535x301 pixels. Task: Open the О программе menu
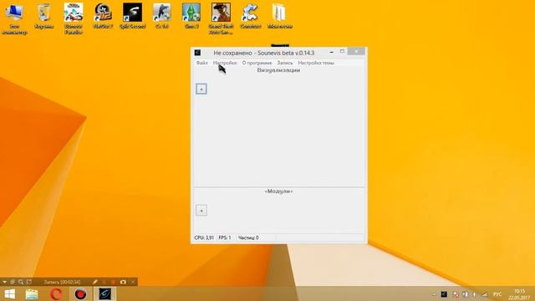click(257, 63)
